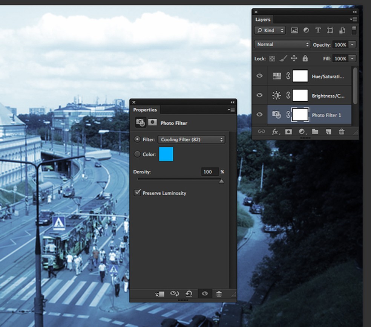This screenshot has width=371, height=327.
Task: Select the Layers tab
Action: click(263, 20)
